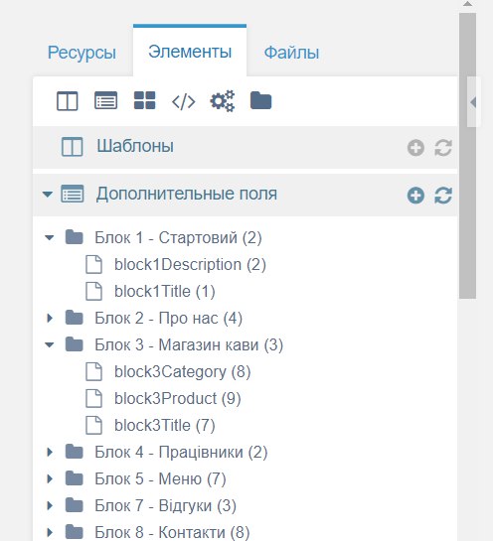Click the templates icon in the toolbar
This screenshot has height=541, width=493.
67,101
